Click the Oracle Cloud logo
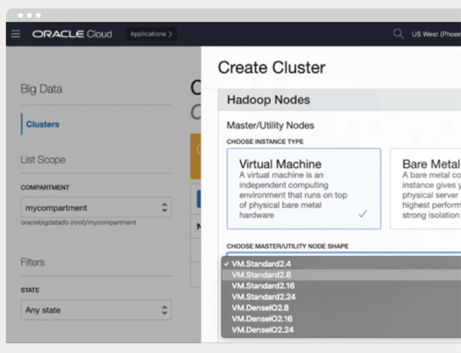This screenshot has height=353, width=461. tap(72, 34)
